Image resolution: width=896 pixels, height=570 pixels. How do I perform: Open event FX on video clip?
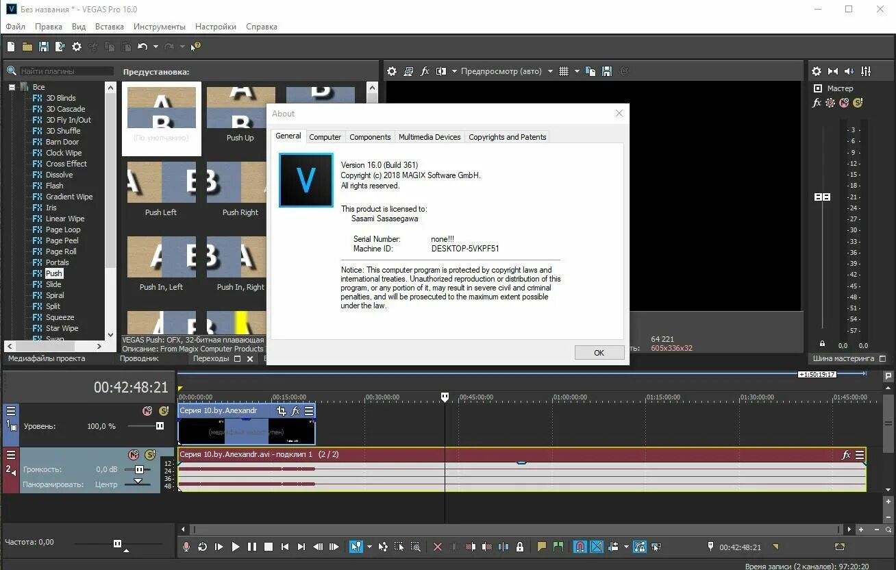(296, 411)
